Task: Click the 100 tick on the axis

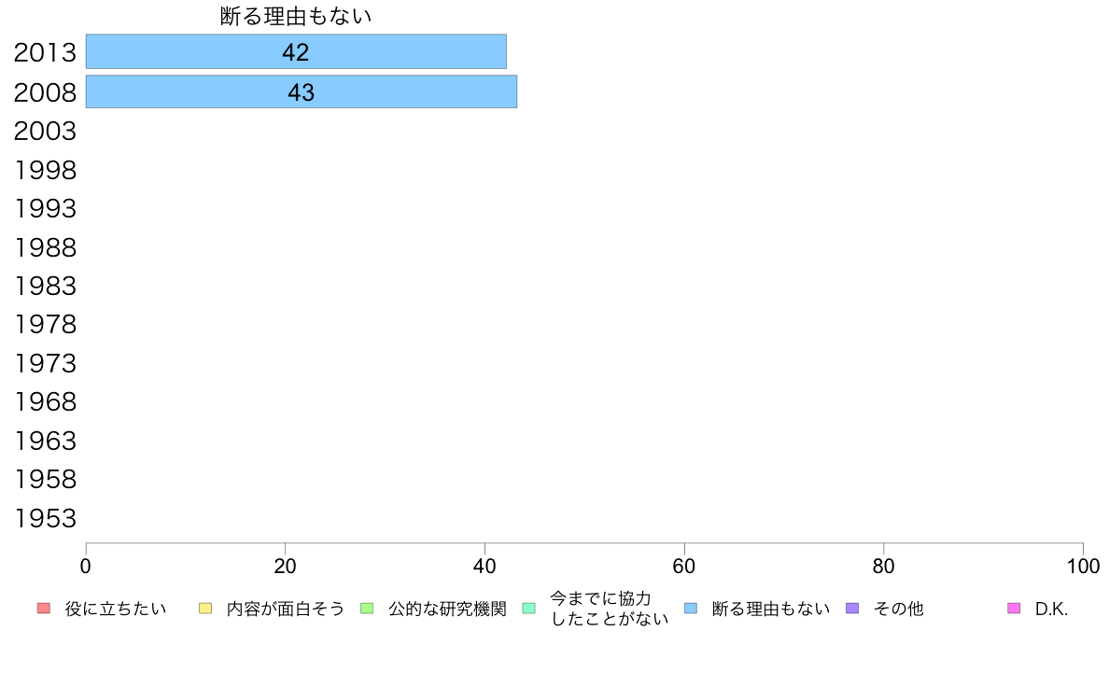Action: 1083,566
